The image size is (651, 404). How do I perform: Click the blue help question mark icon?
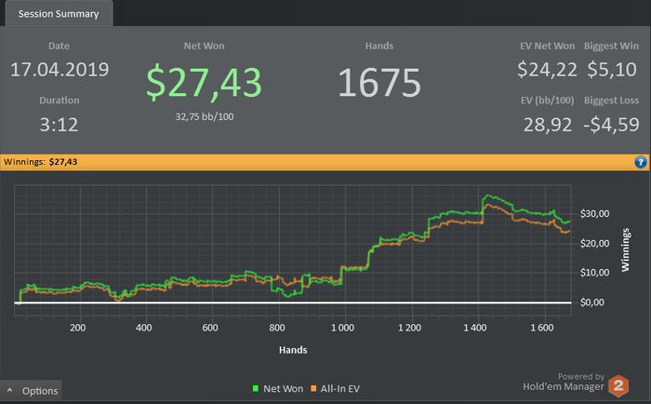click(641, 162)
